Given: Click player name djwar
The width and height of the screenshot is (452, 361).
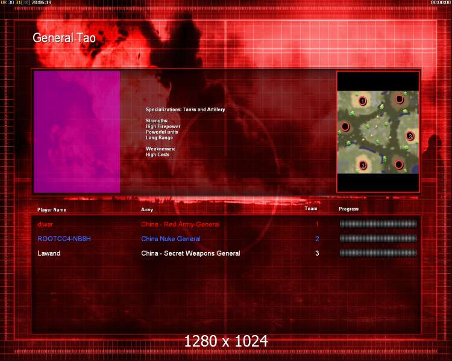Looking at the screenshot, I should click(45, 224).
